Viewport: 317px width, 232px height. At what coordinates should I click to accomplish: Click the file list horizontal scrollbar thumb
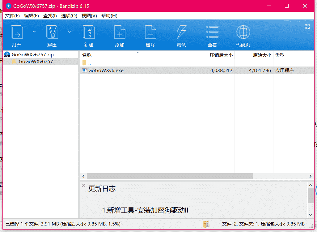coord(170,176)
